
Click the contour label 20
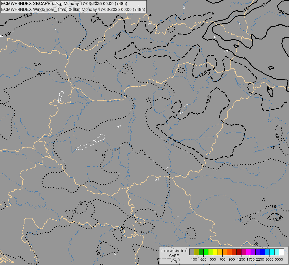point(282,12)
